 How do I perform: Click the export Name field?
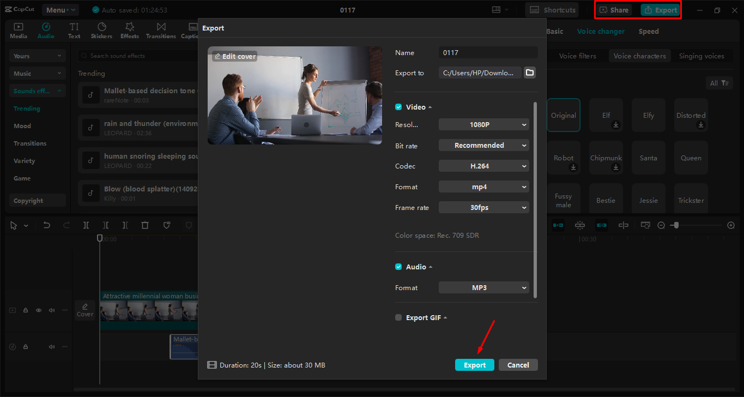(488, 52)
